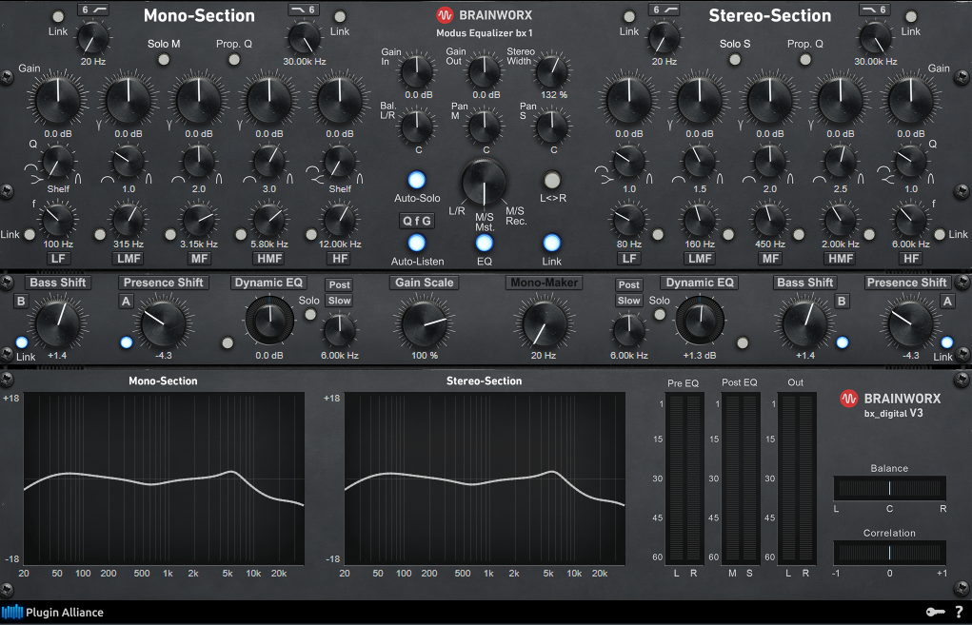Toggle the Slow button of stereo Dynamic EQ
The image size is (972, 625).
(x=628, y=301)
